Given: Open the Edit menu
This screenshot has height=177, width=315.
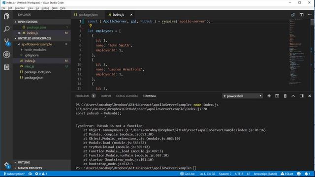Looking at the screenshot, I should (x=10, y=8).
